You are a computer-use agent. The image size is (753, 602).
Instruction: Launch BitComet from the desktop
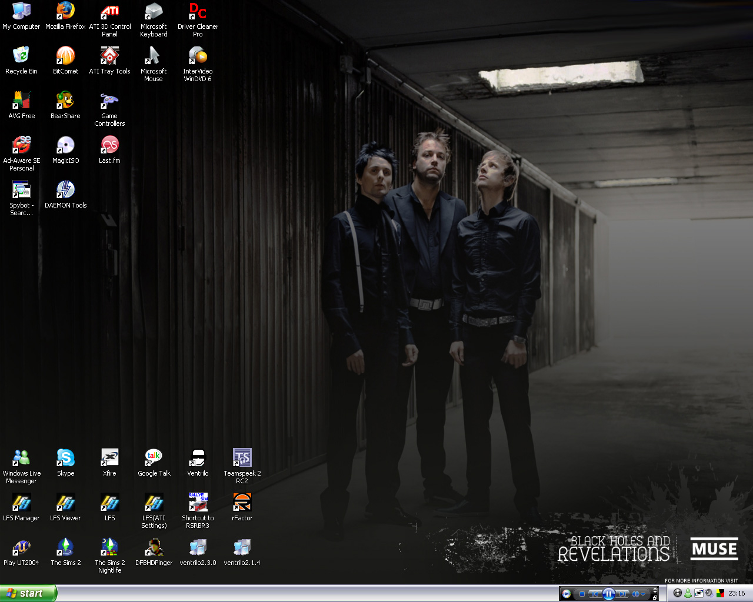(65, 61)
